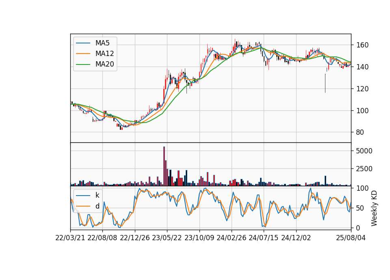The height and width of the screenshot is (280, 390).
Task: Click the 2500 volume axis label
Action: point(364,169)
